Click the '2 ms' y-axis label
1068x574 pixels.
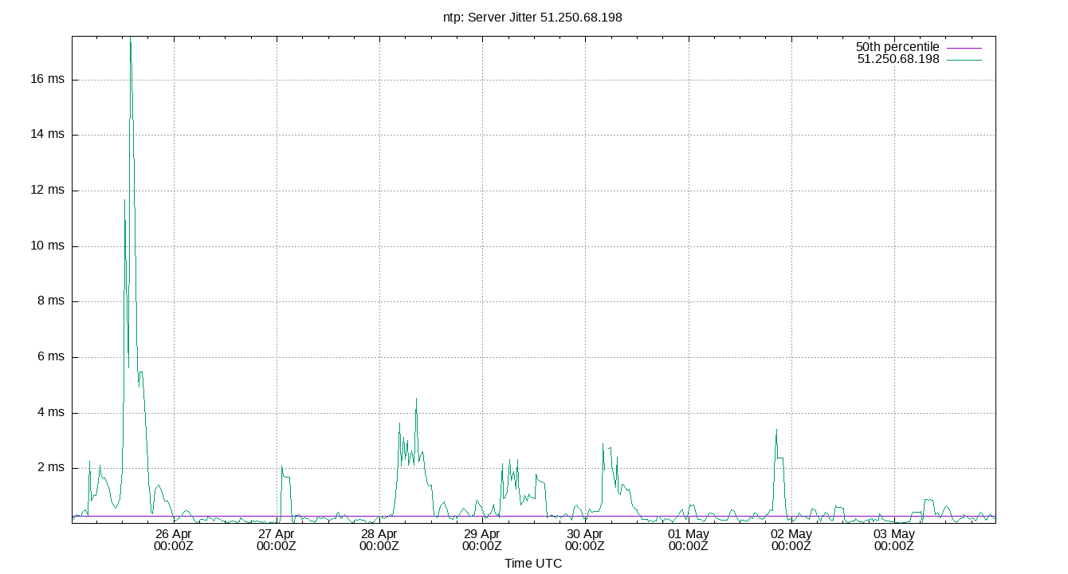(50, 468)
